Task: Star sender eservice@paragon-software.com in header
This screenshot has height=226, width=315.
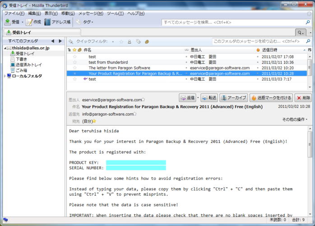Action: 143,99
